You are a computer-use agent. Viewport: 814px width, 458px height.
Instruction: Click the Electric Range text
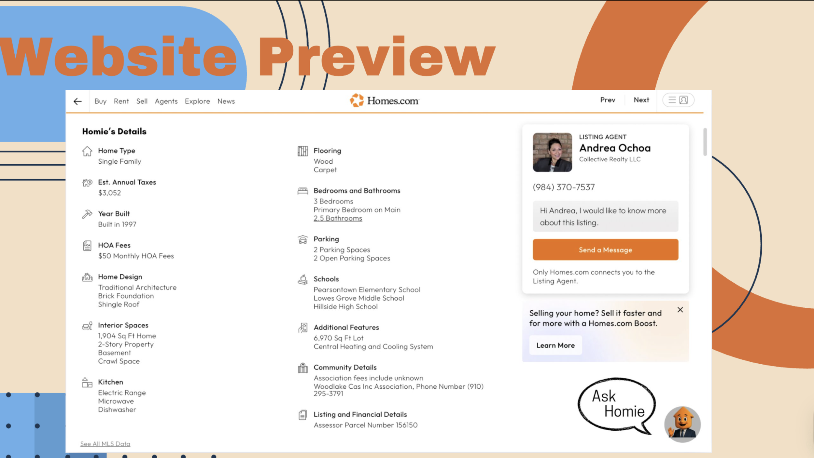[122, 393]
